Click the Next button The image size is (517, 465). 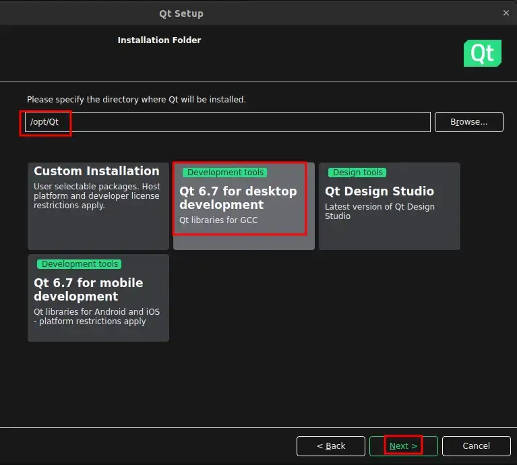(x=403, y=446)
